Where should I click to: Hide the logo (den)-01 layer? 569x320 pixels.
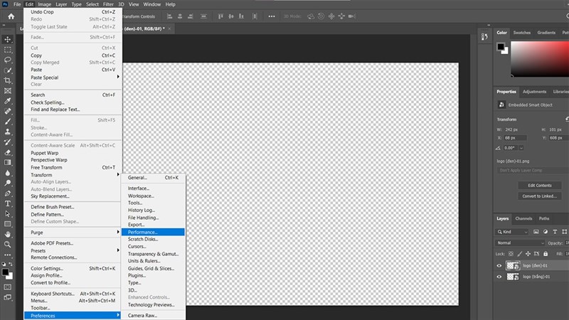click(499, 265)
